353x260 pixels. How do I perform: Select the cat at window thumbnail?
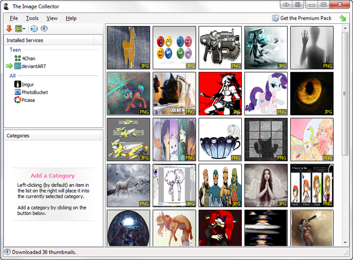[x=266, y=139]
